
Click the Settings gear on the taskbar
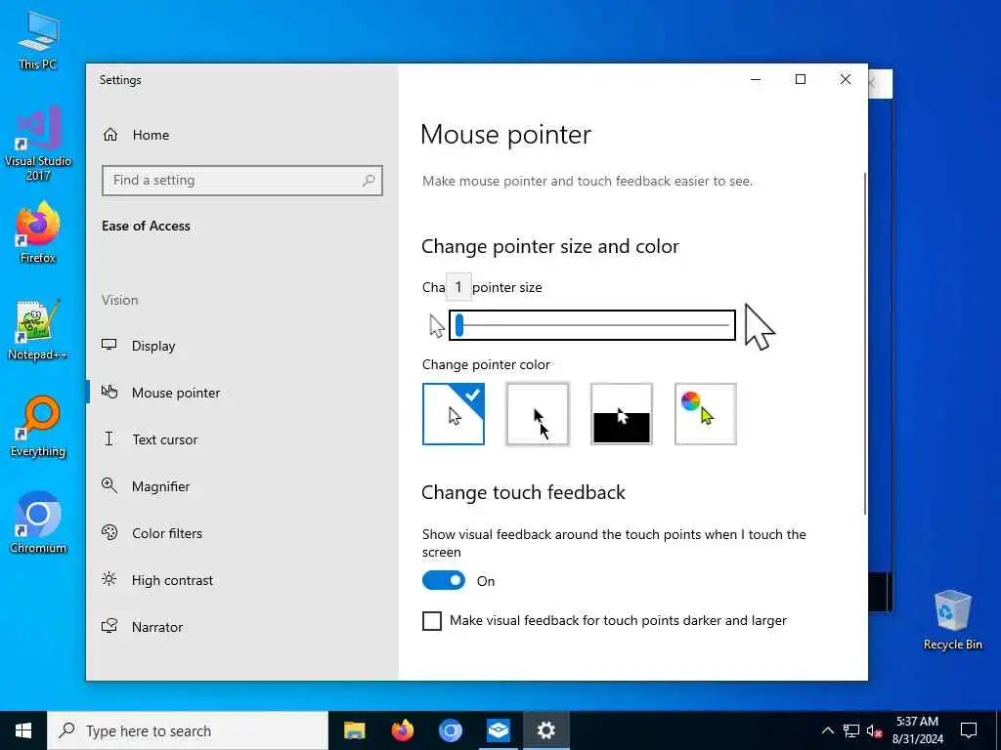(x=545, y=730)
